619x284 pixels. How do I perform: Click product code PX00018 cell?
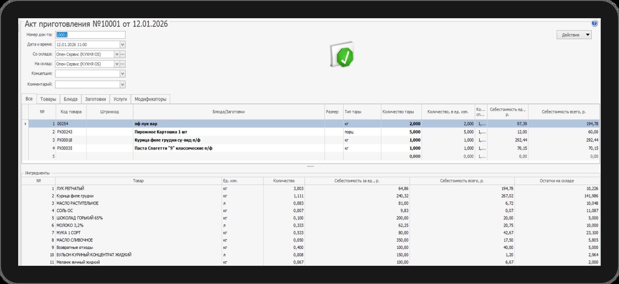point(71,140)
